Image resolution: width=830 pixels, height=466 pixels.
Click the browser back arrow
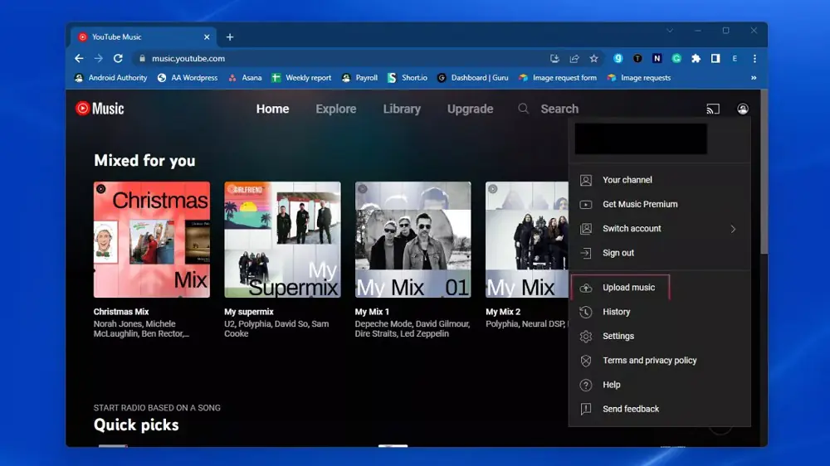[79, 59]
